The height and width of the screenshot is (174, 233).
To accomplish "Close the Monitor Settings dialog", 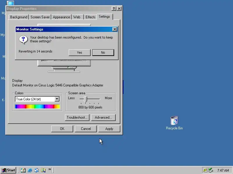I will point(114,29).
